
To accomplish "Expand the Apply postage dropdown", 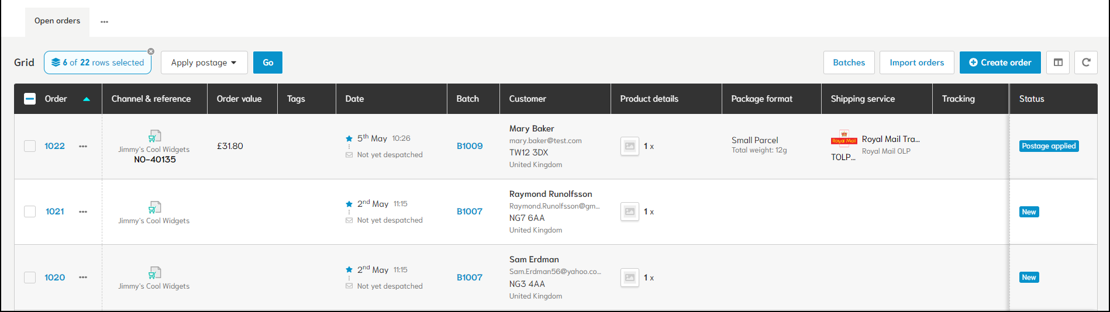I will point(204,63).
